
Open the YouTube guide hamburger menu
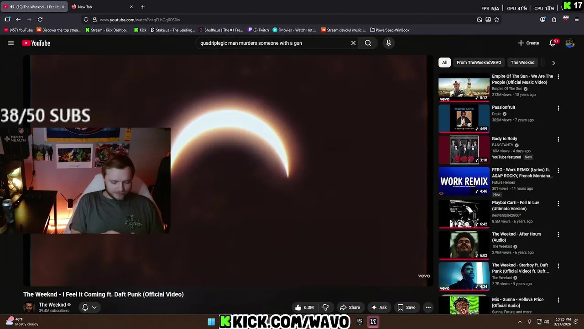(11, 43)
